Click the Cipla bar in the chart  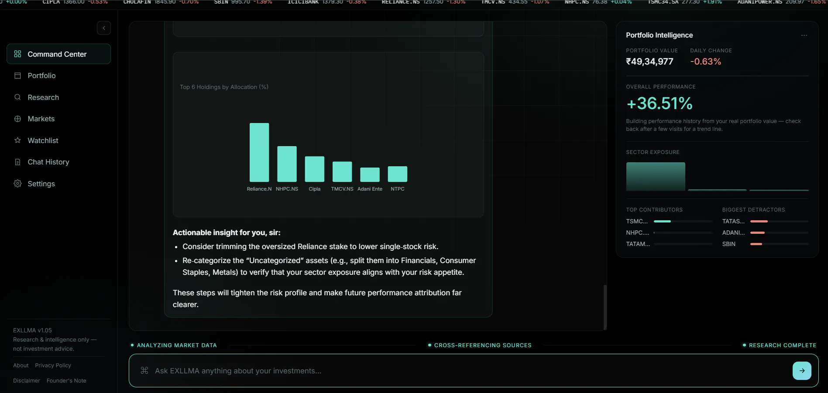click(315, 169)
